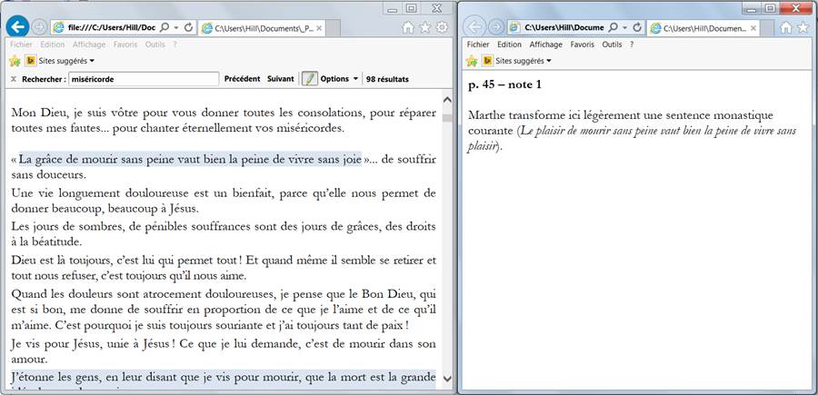
Task: Toggle highlight matches pen icon in find bar
Action: pos(309,79)
